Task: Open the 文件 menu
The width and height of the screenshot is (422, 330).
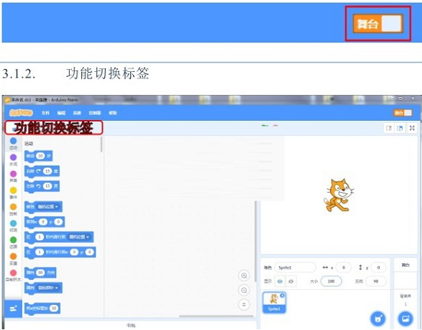Action: coord(45,113)
